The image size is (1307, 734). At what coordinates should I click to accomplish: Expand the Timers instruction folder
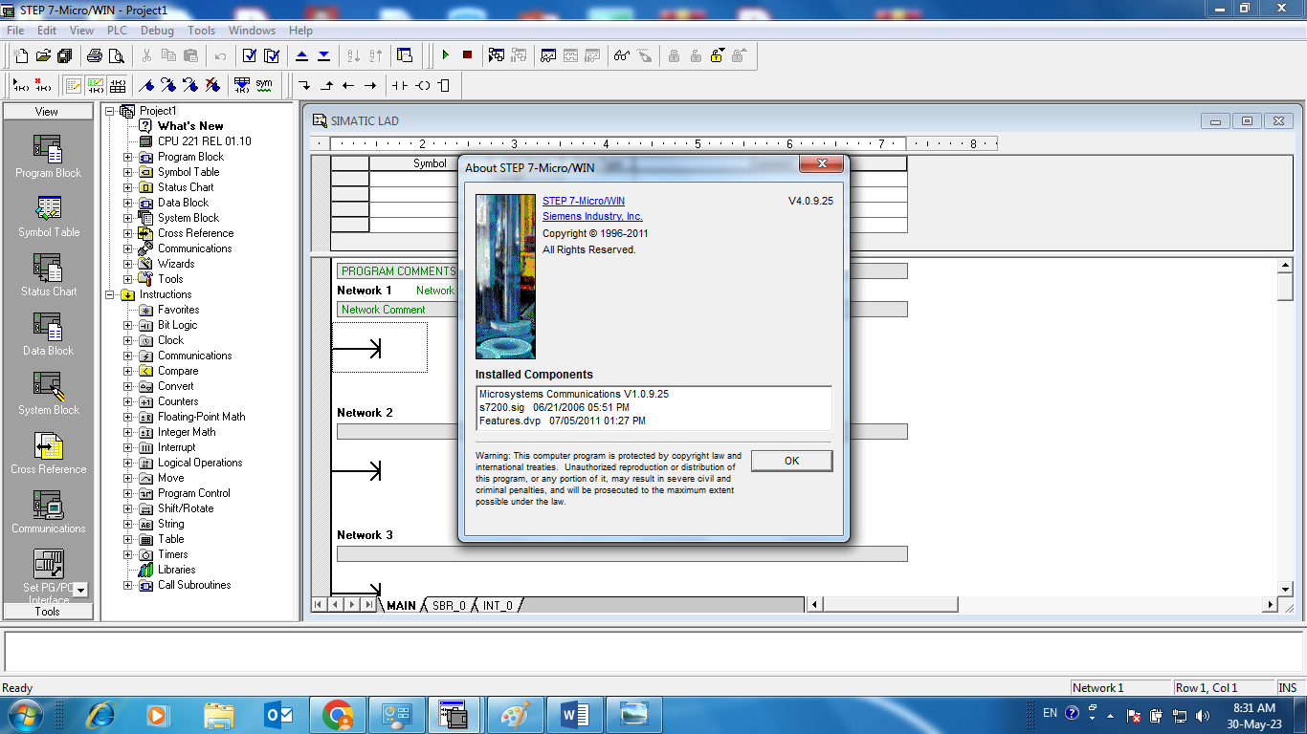click(x=128, y=554)
